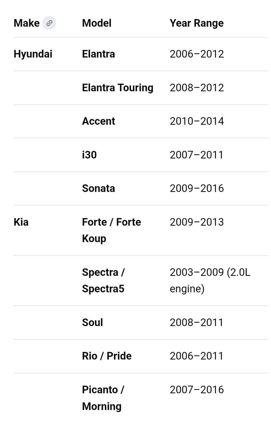The height and width of the screenshot is (433, 271).
Task: Select the Accent model cell
Action: point(98,121)
